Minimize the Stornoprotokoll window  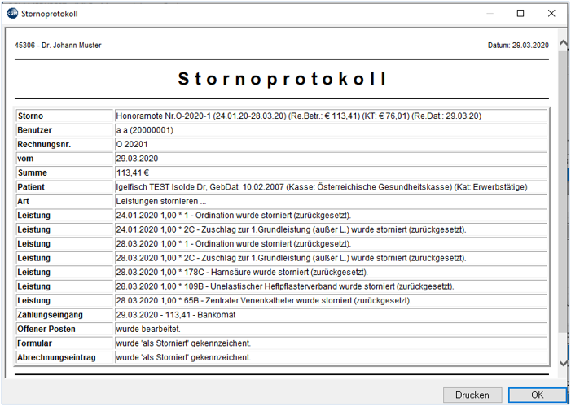490,14
